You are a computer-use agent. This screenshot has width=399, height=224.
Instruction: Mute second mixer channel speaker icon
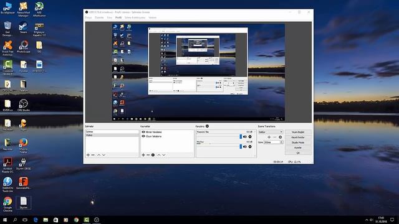(245, 147)
